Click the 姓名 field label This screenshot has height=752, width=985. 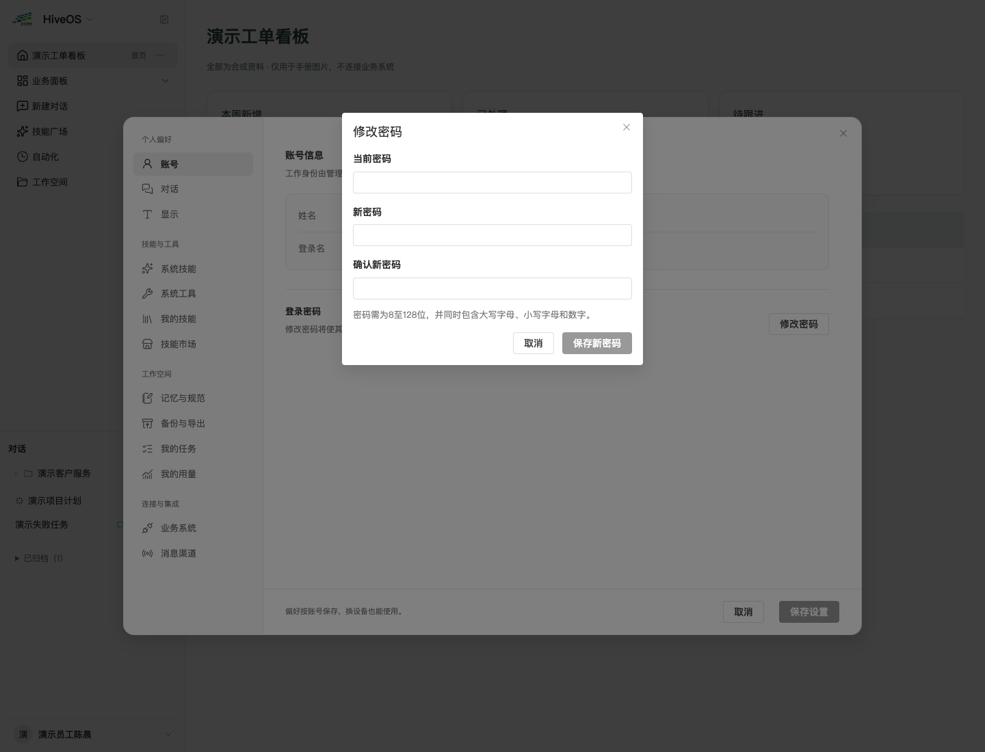tap(307, 215)
